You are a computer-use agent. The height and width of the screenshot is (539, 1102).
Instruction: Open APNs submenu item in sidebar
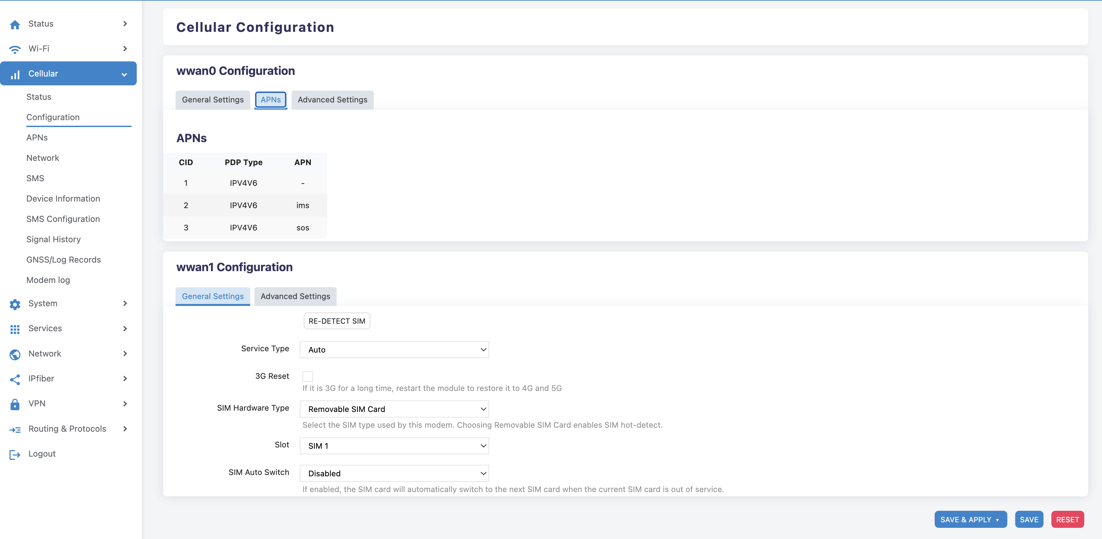[x=37, y=138]
